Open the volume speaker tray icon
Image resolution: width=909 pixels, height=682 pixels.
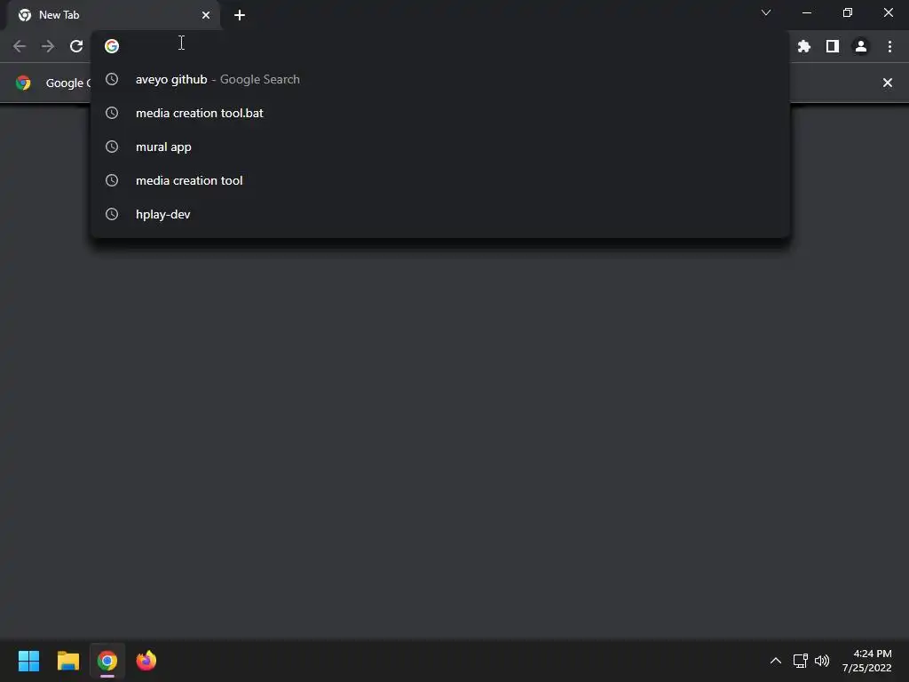tap(822, 661)
